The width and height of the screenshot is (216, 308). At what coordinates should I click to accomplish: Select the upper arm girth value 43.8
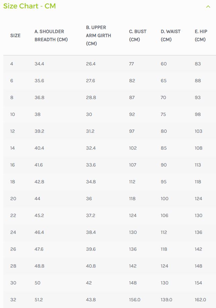(91, 300)
